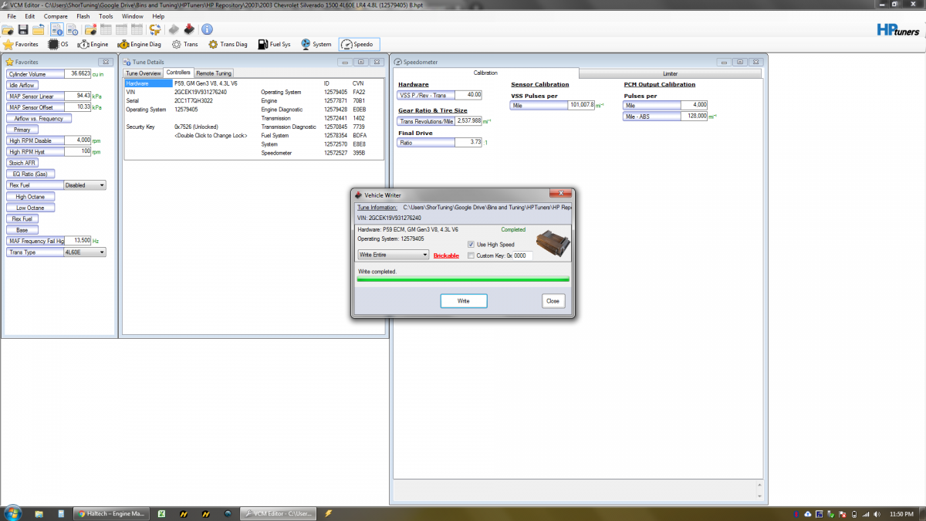The image size is (926, 521).
Task: Open the Help menu
Action: (158, 16)
